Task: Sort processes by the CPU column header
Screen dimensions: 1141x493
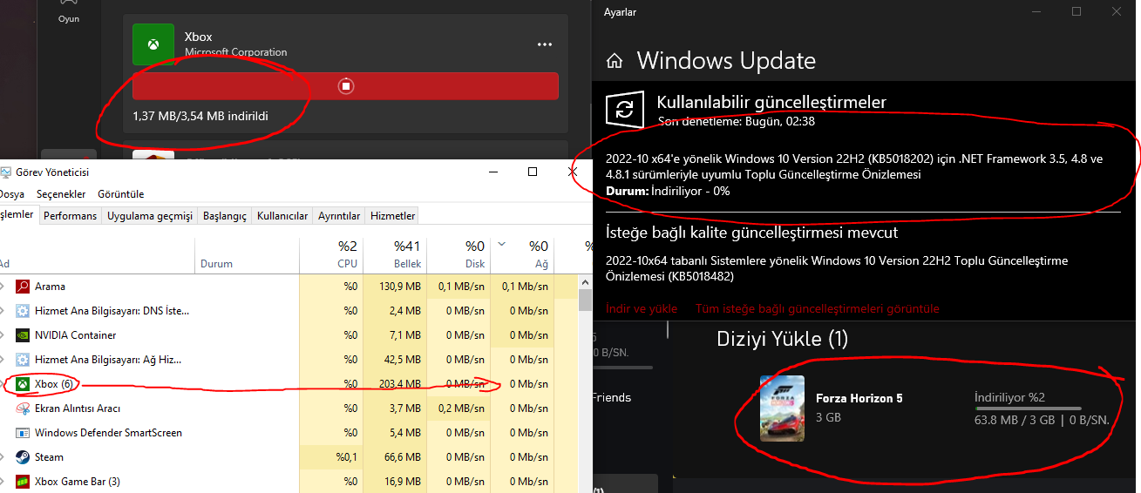Action: pos(330,254)
